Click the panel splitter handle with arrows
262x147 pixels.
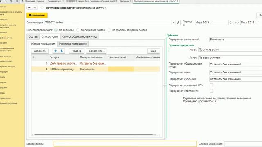[165, 85]
